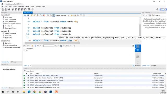
Task: Open SQL script file in main toolbar
Action: coord(6,9)
